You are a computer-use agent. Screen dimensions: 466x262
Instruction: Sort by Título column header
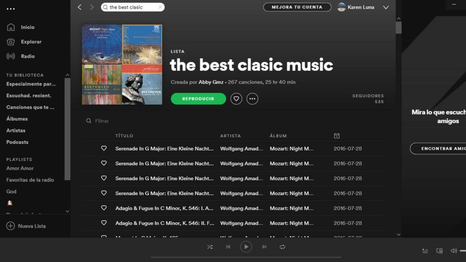point(124,136)
